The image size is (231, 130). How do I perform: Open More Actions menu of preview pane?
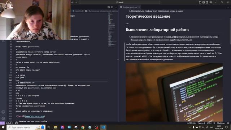point(228,7)
